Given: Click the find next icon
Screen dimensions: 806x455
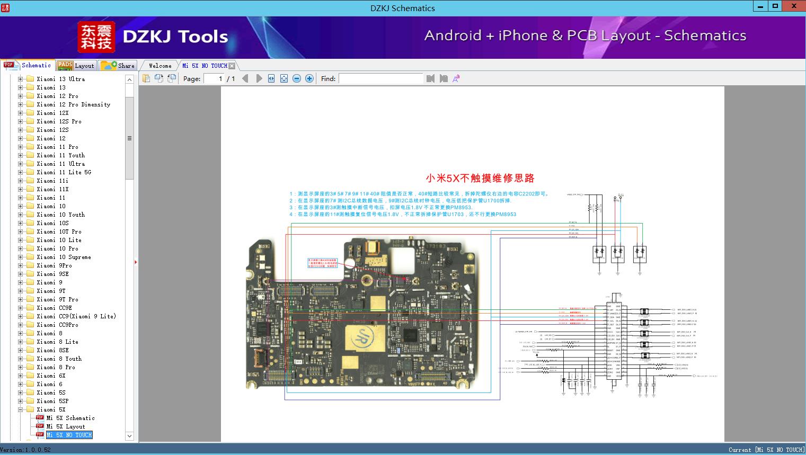Looking at the screenshot, I should point(444,78).
